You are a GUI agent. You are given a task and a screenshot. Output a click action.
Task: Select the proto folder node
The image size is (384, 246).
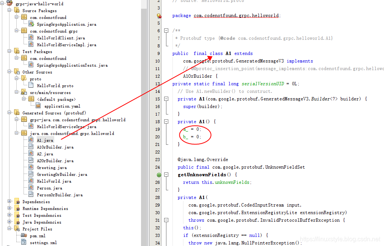pyautogui.click(x=36, y=79)
